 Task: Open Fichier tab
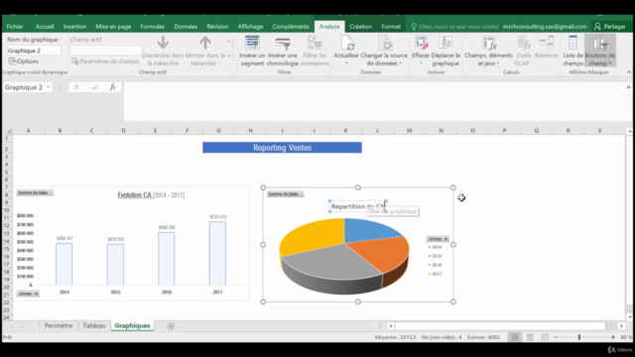click(x=15, y=27)
